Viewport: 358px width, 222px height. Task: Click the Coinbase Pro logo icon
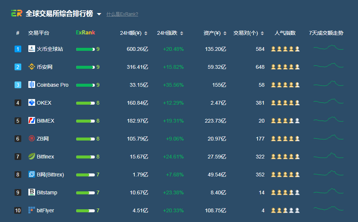(x=32, y=85)
